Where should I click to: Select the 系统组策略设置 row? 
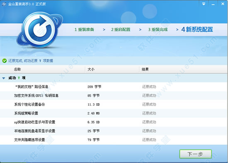[114, 113]
